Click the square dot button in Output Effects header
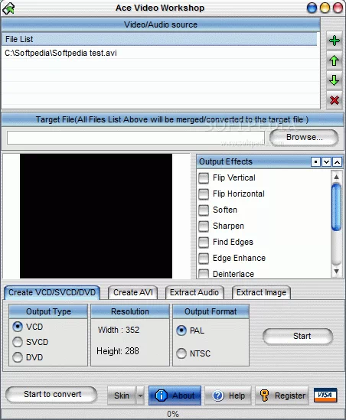346x420 pixels. coord(315,161)
